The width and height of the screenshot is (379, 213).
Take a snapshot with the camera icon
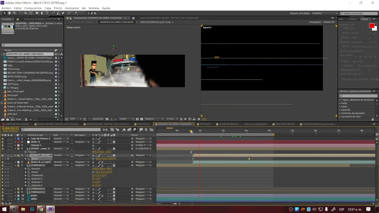tap(107, 119)
